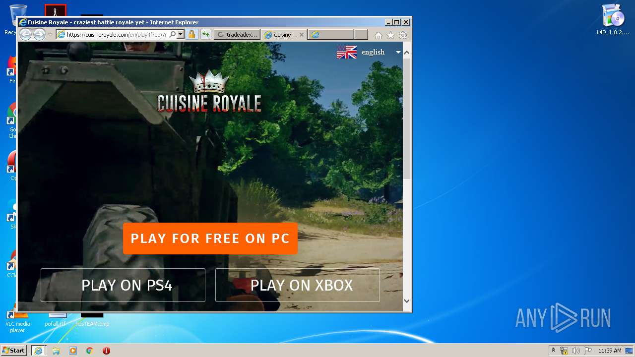Open Favorites star icon
Screen dimensions: 635x357
pos(391,35)
